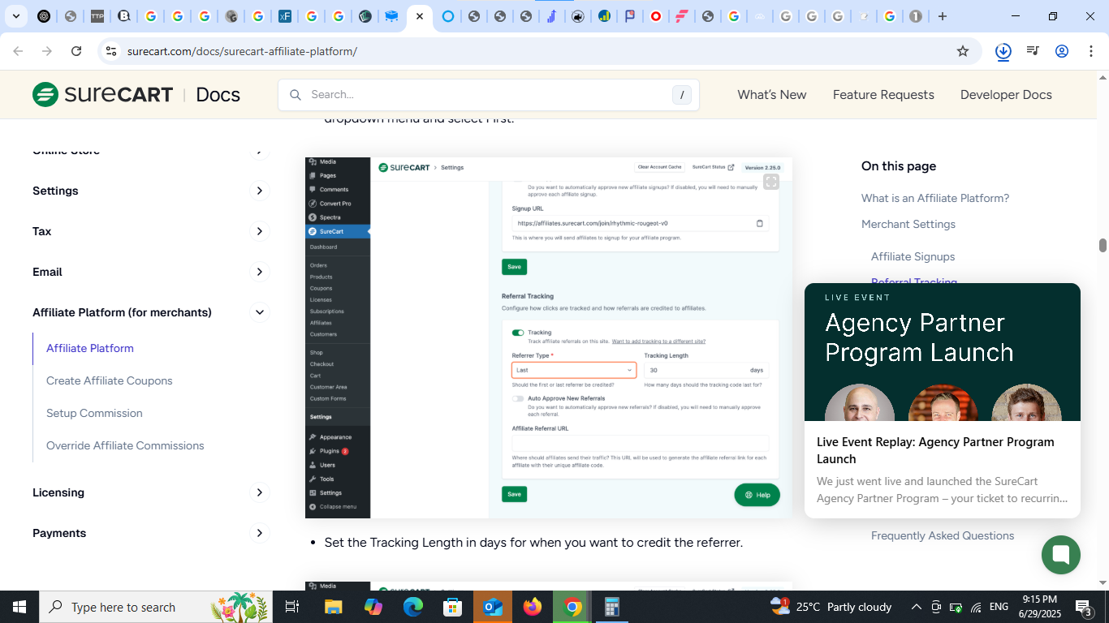Screen dimensions: 1109x623
Task: Bookmark this page with the star icon
Action: coord(963,51)
